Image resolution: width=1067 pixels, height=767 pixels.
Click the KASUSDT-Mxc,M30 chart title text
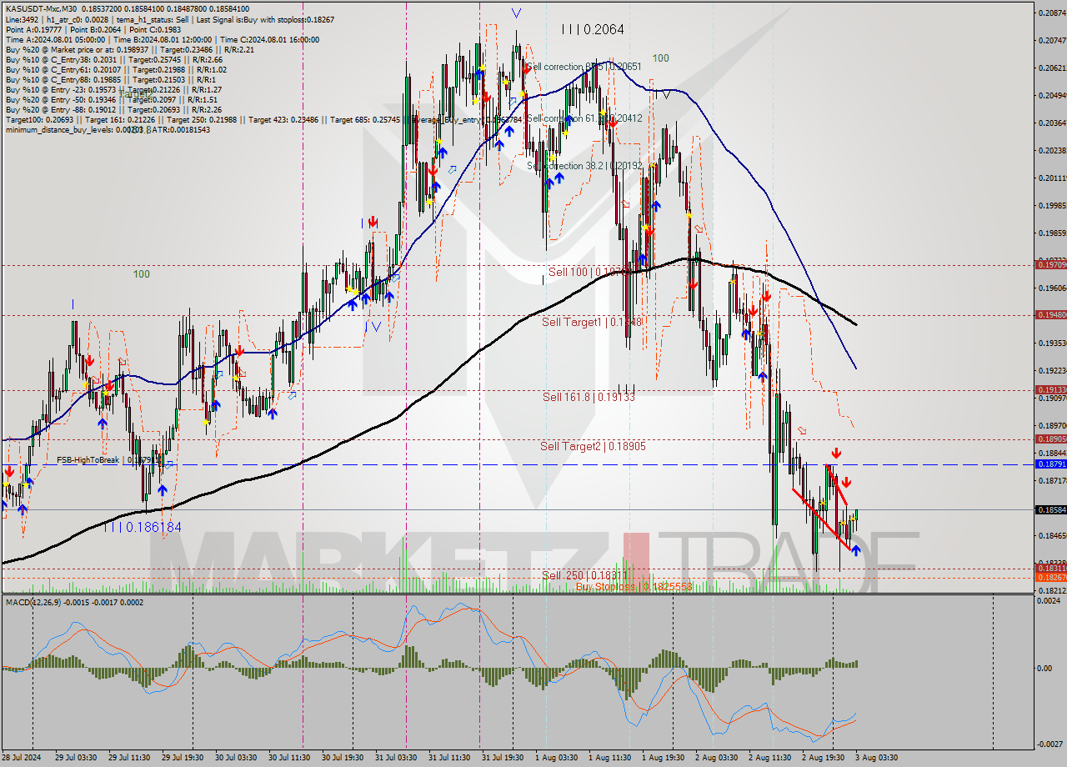pyautogui.click(x=41, y=8)
